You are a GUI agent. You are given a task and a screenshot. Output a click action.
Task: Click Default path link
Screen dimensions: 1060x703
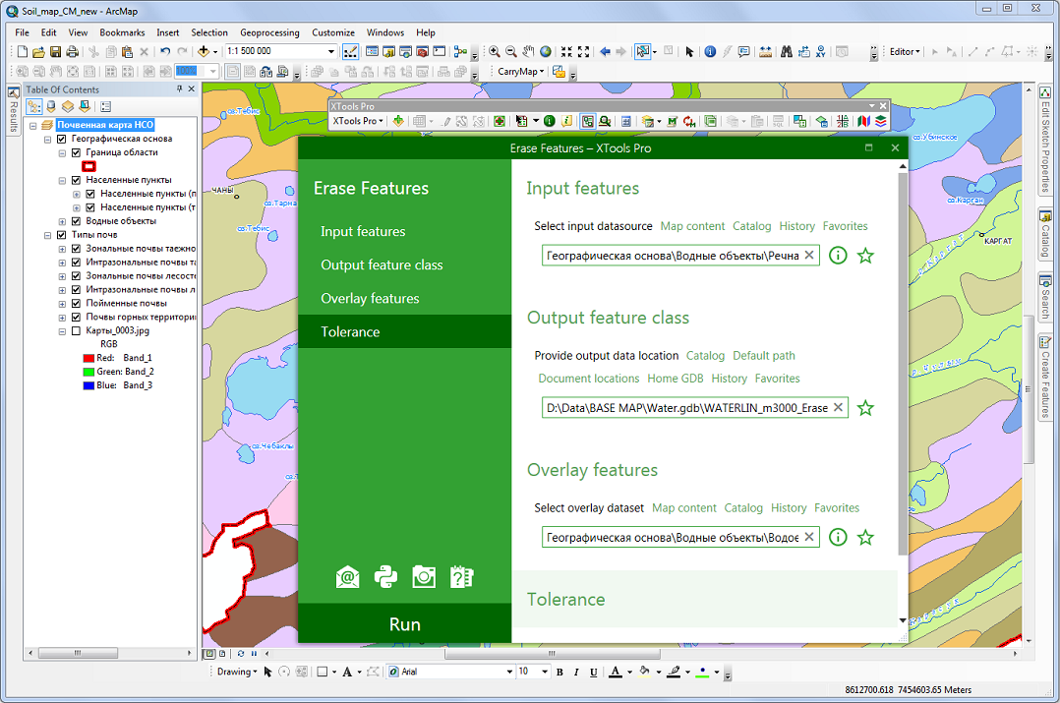coord(764,356)
